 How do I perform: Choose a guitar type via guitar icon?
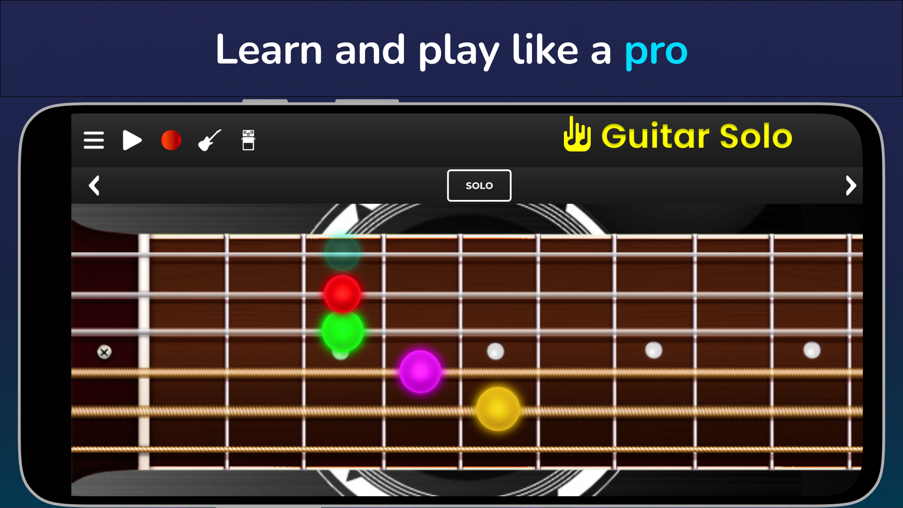click(x=210, y=140)
